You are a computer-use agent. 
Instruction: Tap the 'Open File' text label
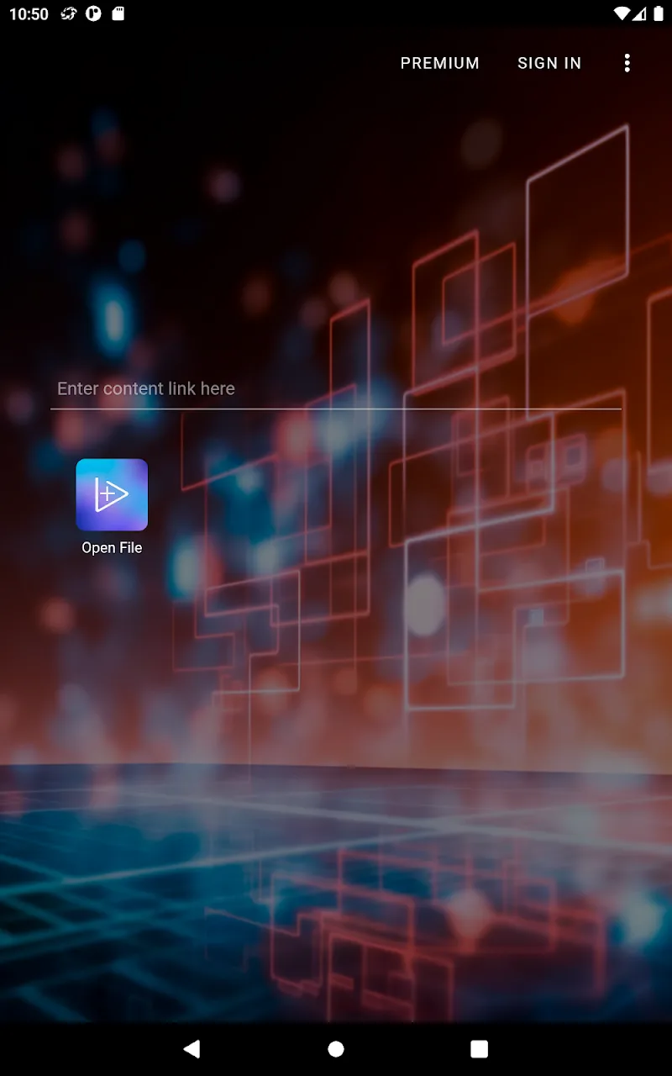[x=112, y=548]
